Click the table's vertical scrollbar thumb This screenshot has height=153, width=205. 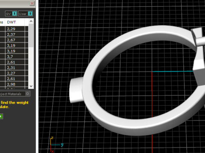[31, 35]
